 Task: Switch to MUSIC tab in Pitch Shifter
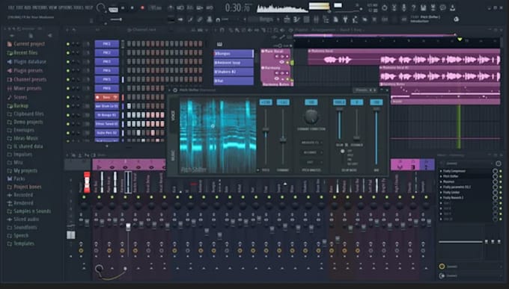click(x=173, y=155)
